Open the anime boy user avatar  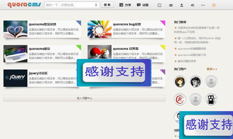(x=180, y=81)
